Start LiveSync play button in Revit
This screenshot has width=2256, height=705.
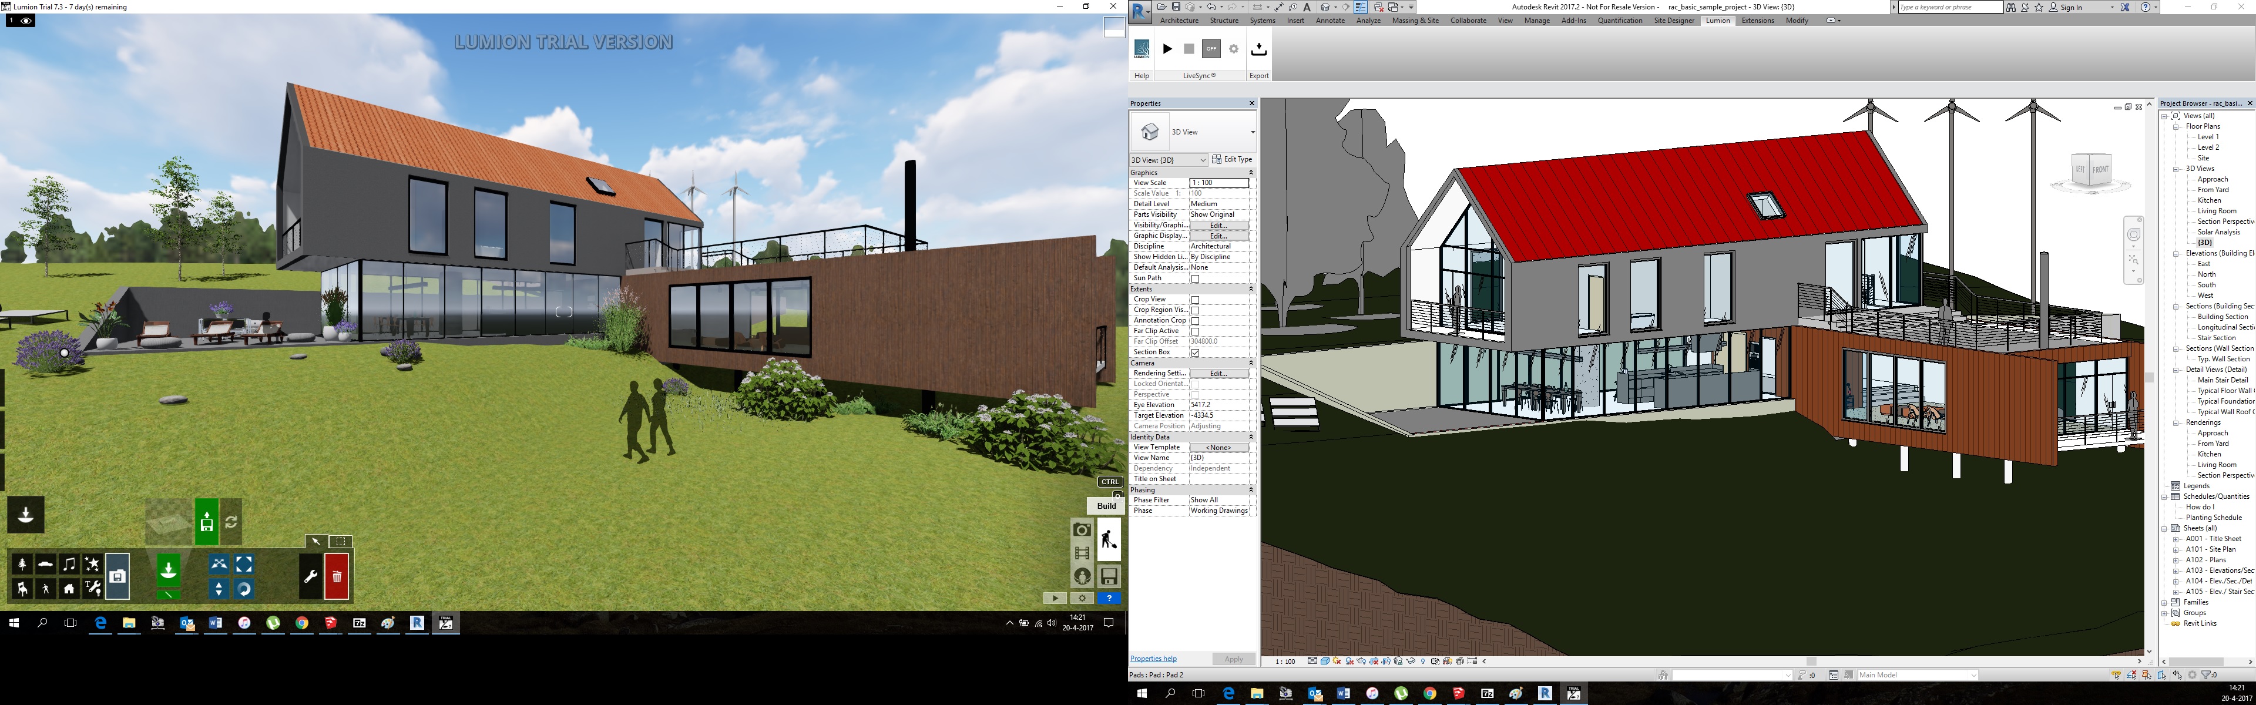[x=1167, y=49]
